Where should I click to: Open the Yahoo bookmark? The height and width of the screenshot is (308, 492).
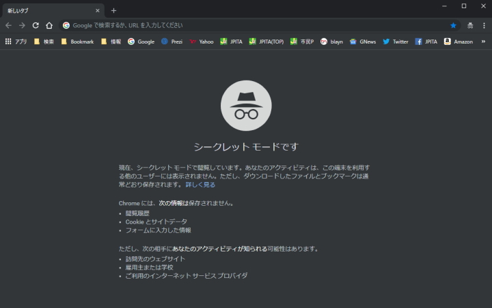click(201, 42)
